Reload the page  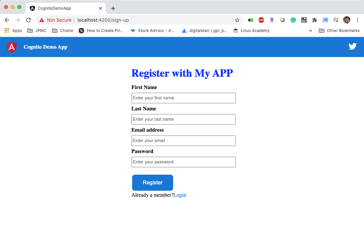coord(28,20)
